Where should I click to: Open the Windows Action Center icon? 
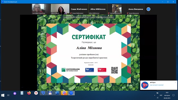173,95
